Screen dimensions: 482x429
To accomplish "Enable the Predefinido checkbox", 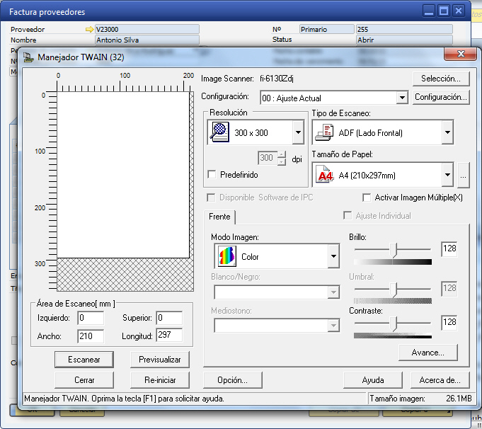I will click(x=212, y=174).
